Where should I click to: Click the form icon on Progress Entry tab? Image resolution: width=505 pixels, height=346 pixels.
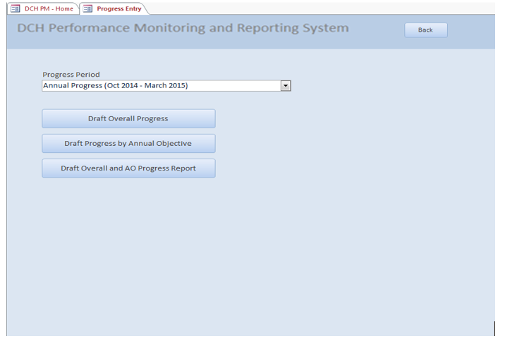pos(88,8)
